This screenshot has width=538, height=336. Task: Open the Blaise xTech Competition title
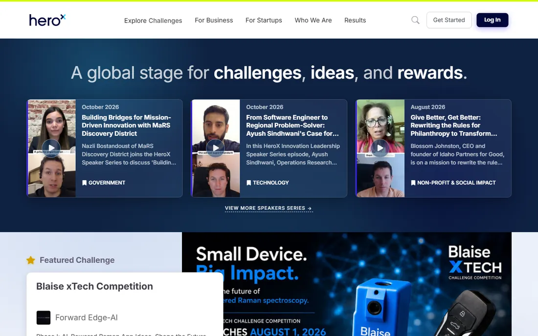pos(95,286)
